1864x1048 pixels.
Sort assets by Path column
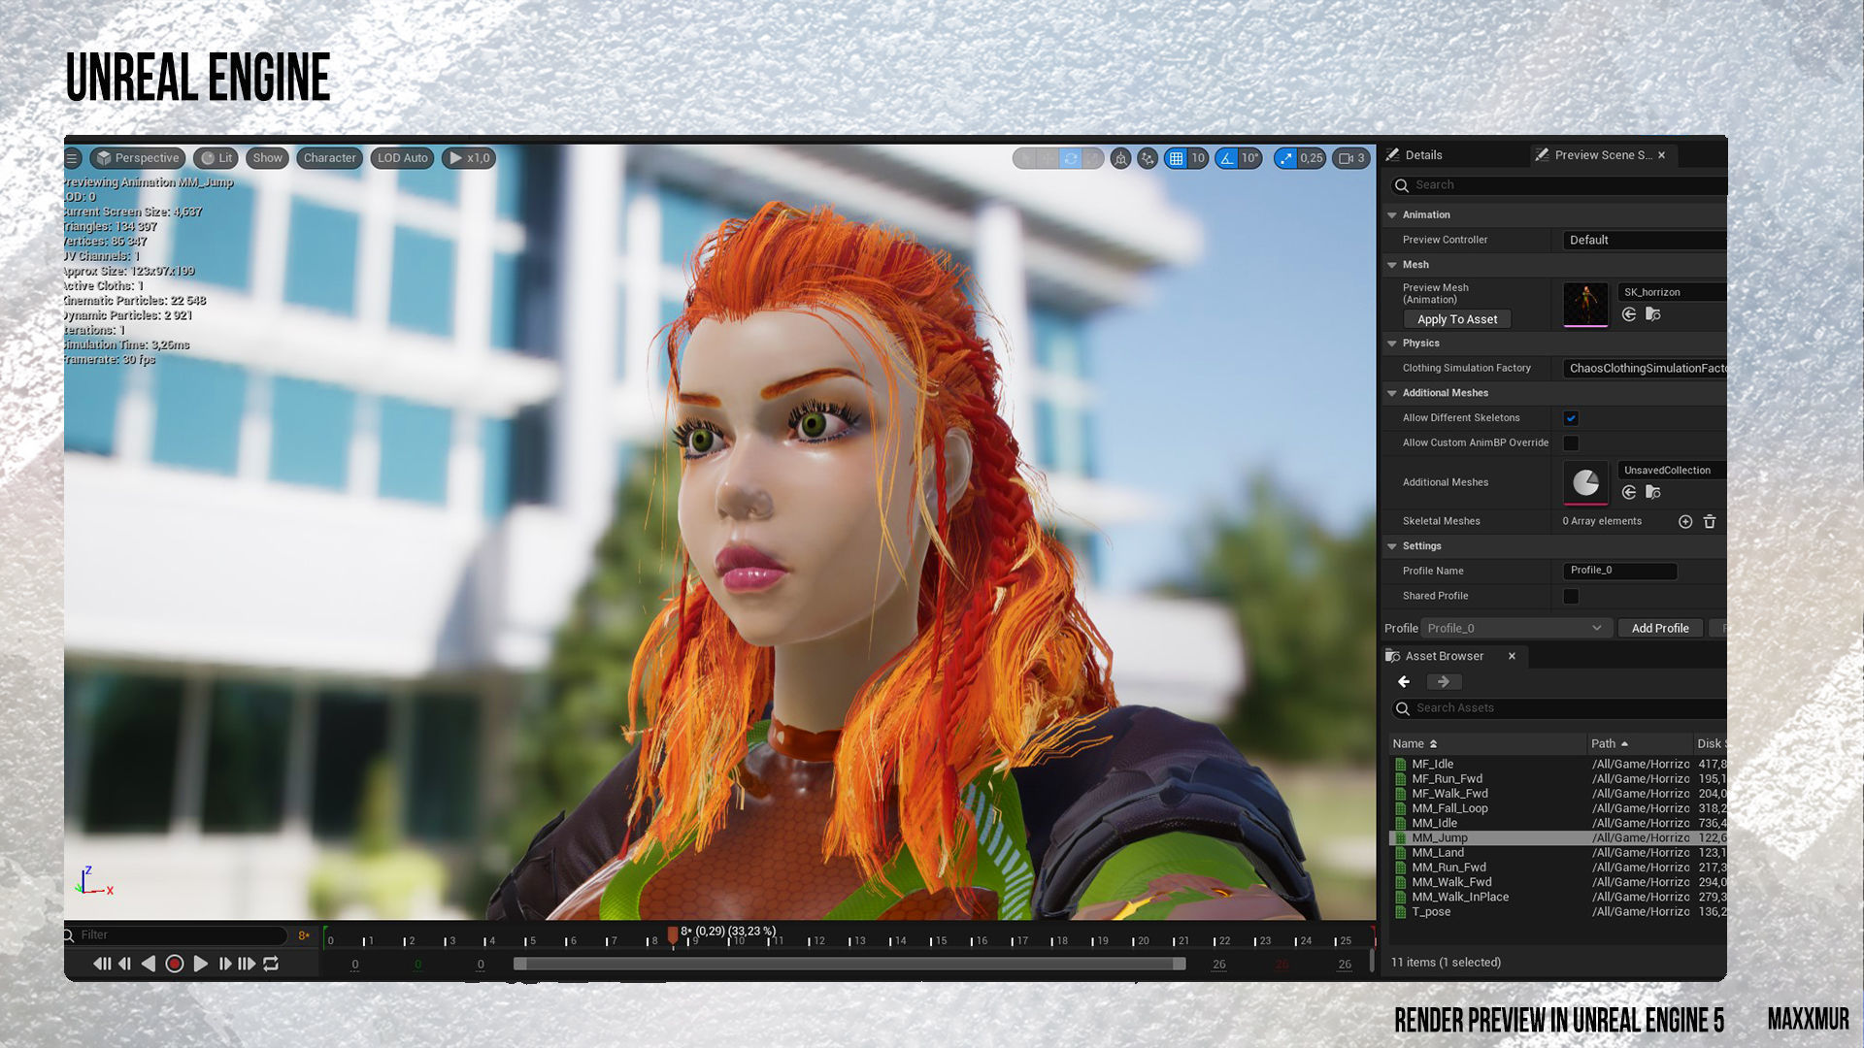(1640, 744)
